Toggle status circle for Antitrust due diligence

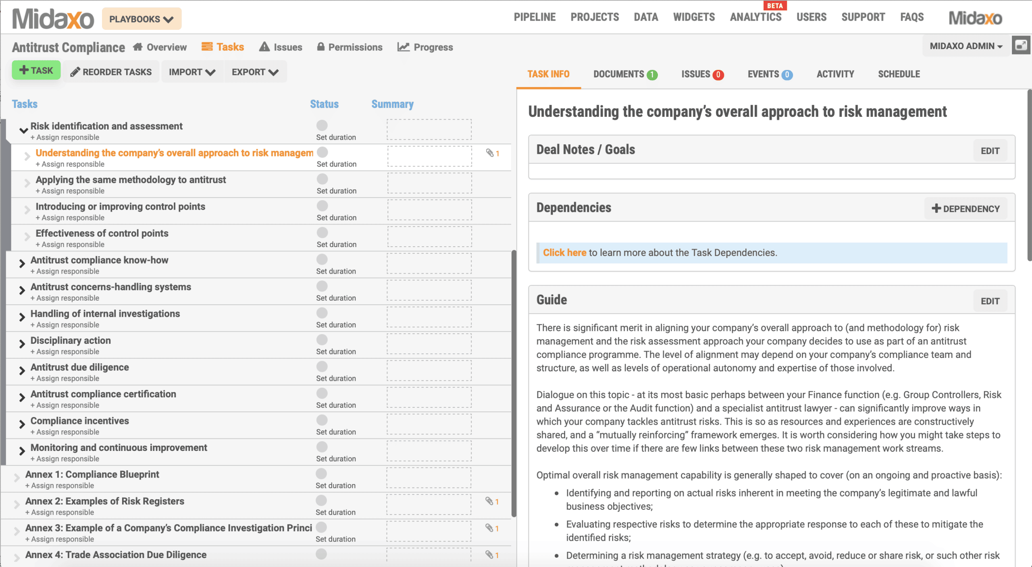(x=322, y=367)
